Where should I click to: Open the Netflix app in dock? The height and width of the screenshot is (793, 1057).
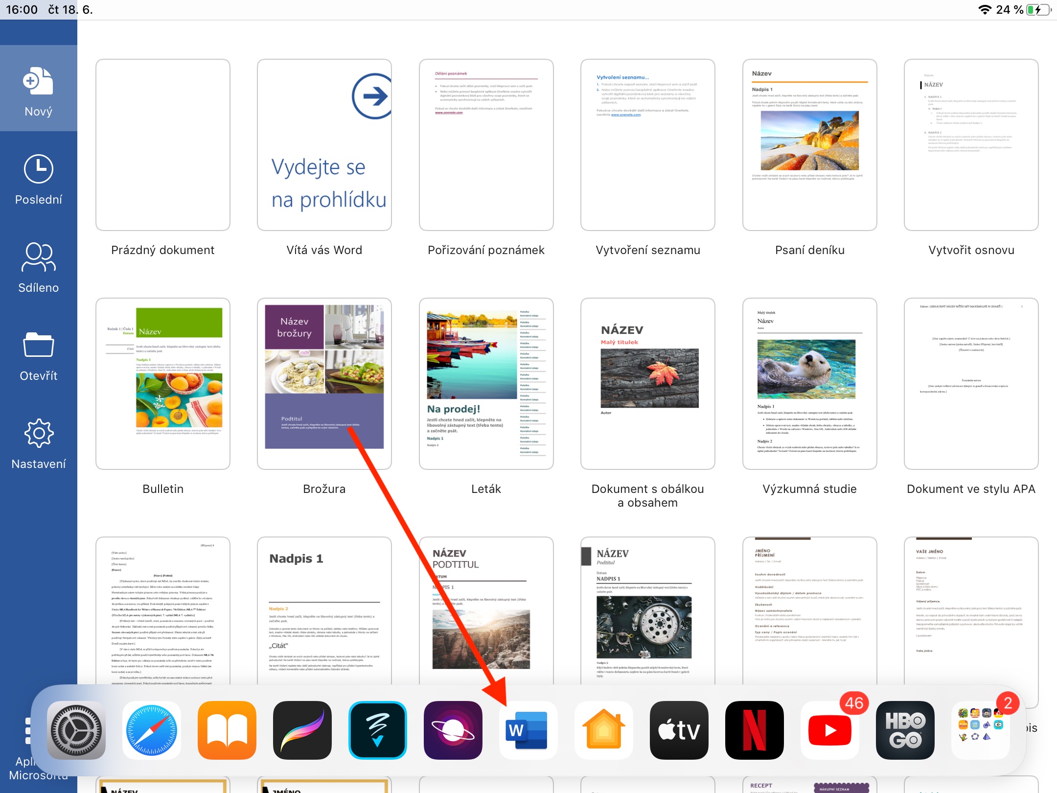pyautogui.click(x=754, y=730)
